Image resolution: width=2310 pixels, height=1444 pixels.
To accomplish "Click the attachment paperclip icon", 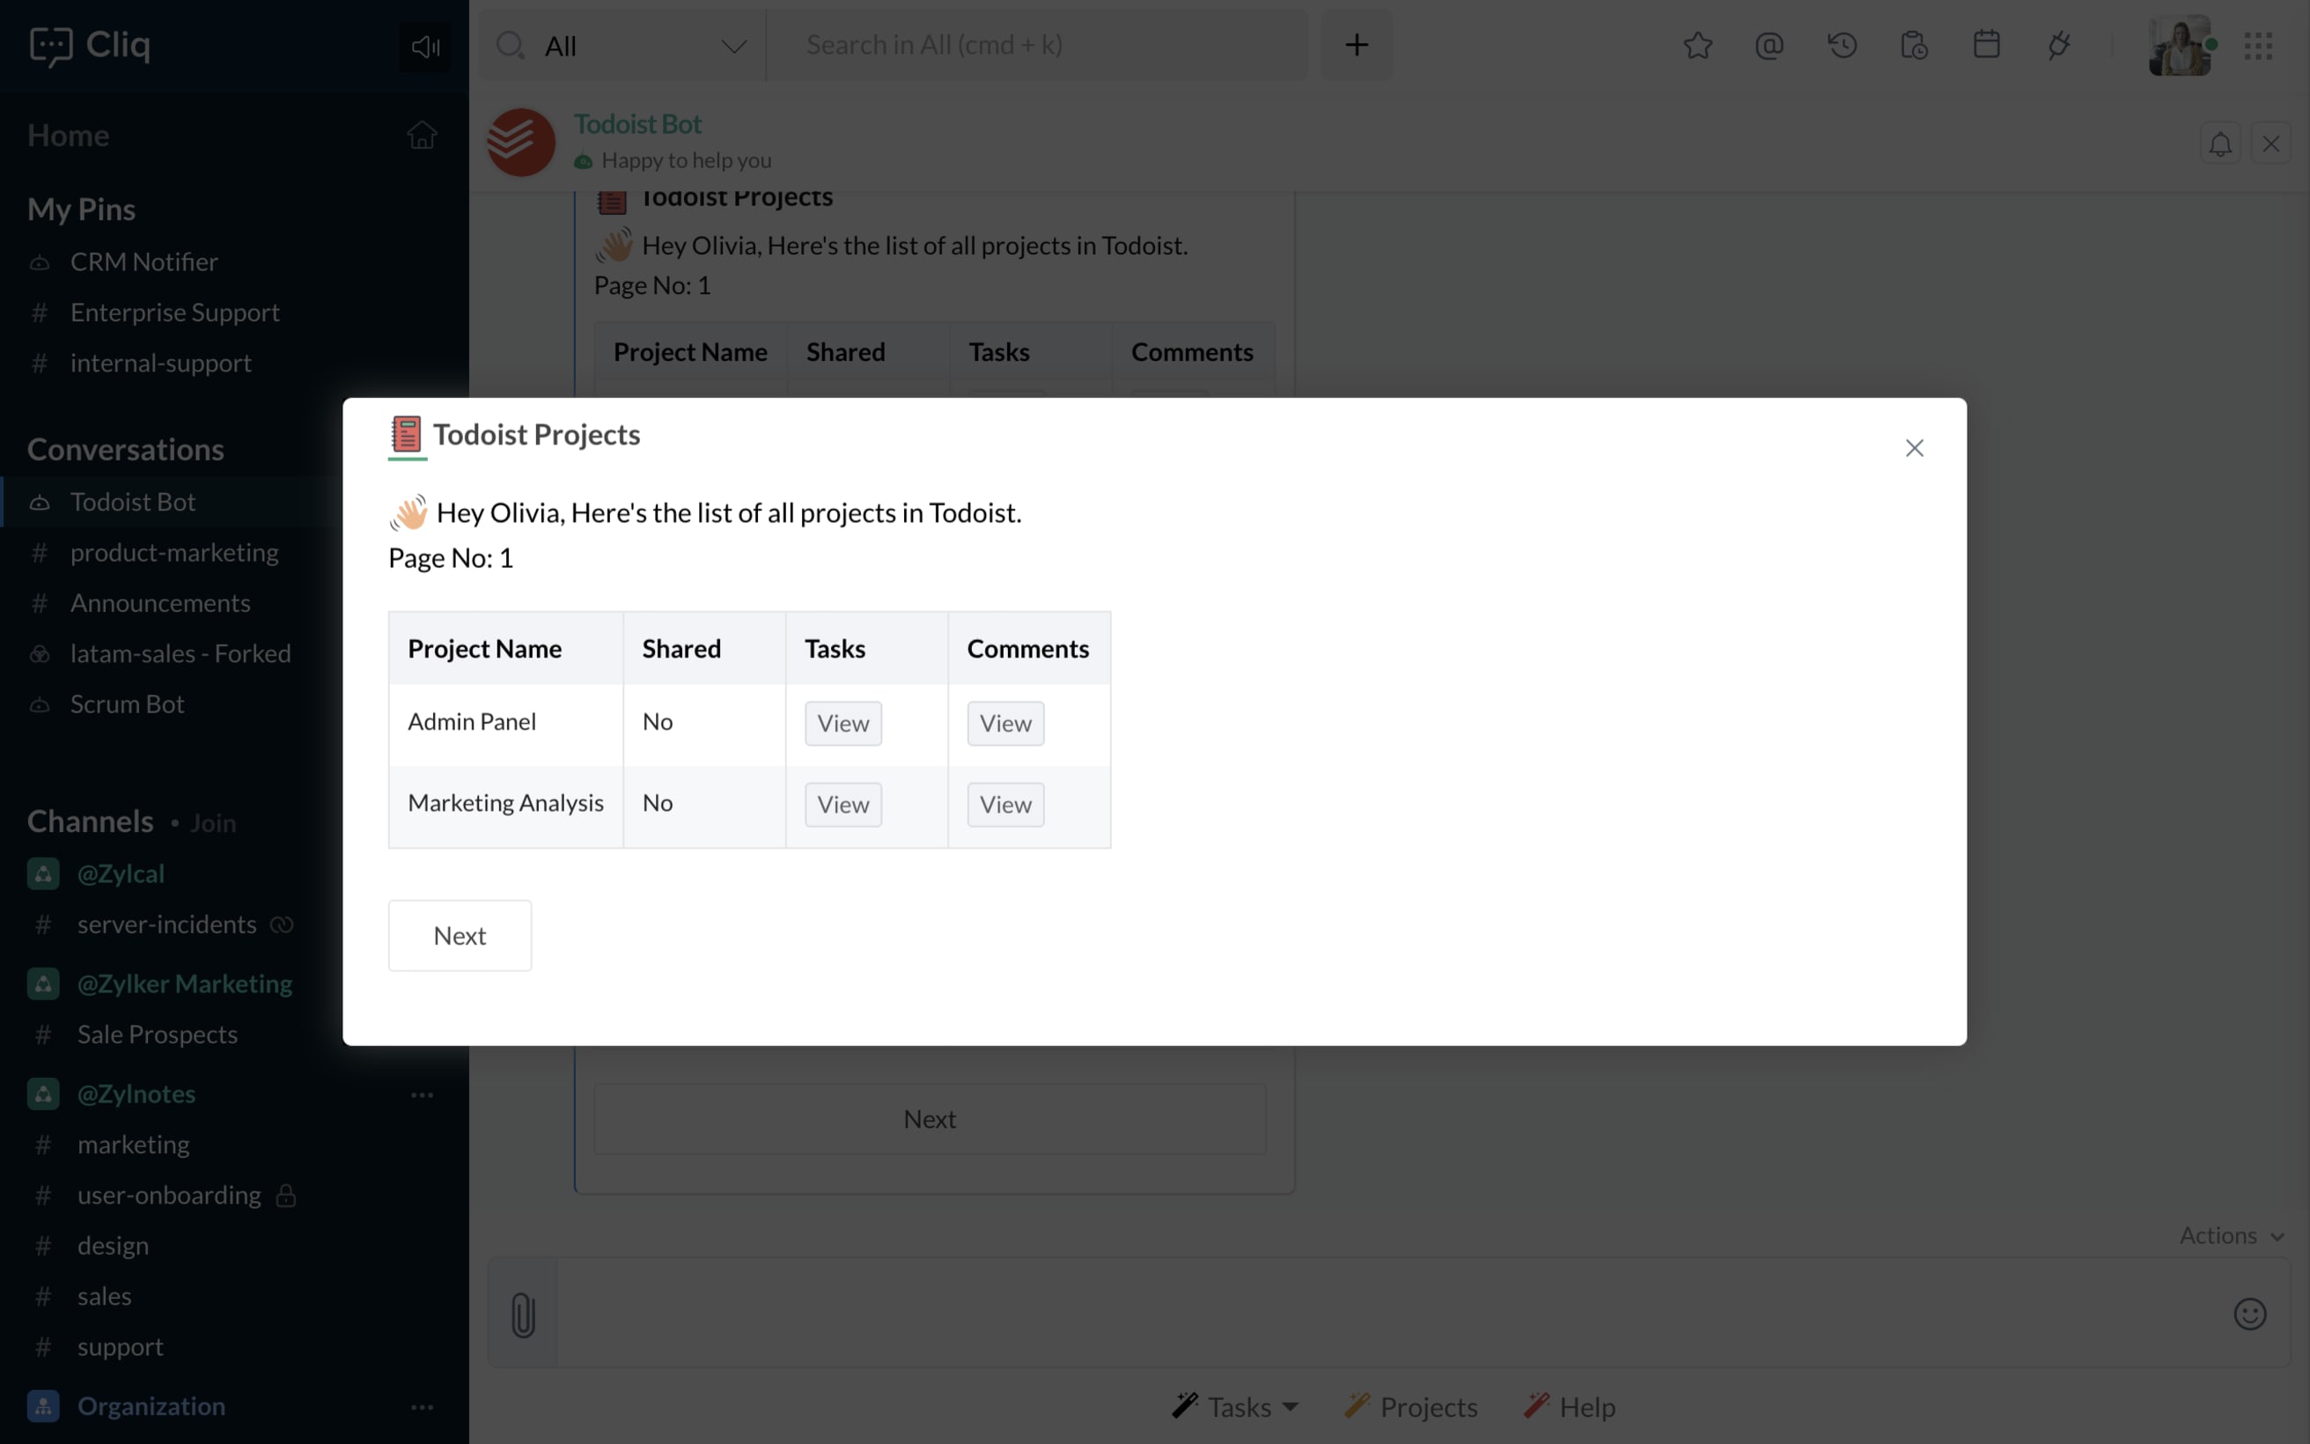I will (x=524, y=1316).
